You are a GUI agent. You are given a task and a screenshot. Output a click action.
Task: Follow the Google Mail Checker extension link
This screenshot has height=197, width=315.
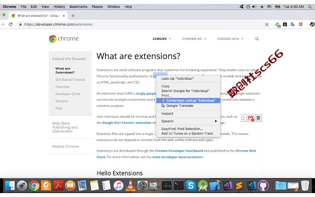pos(127,123)
